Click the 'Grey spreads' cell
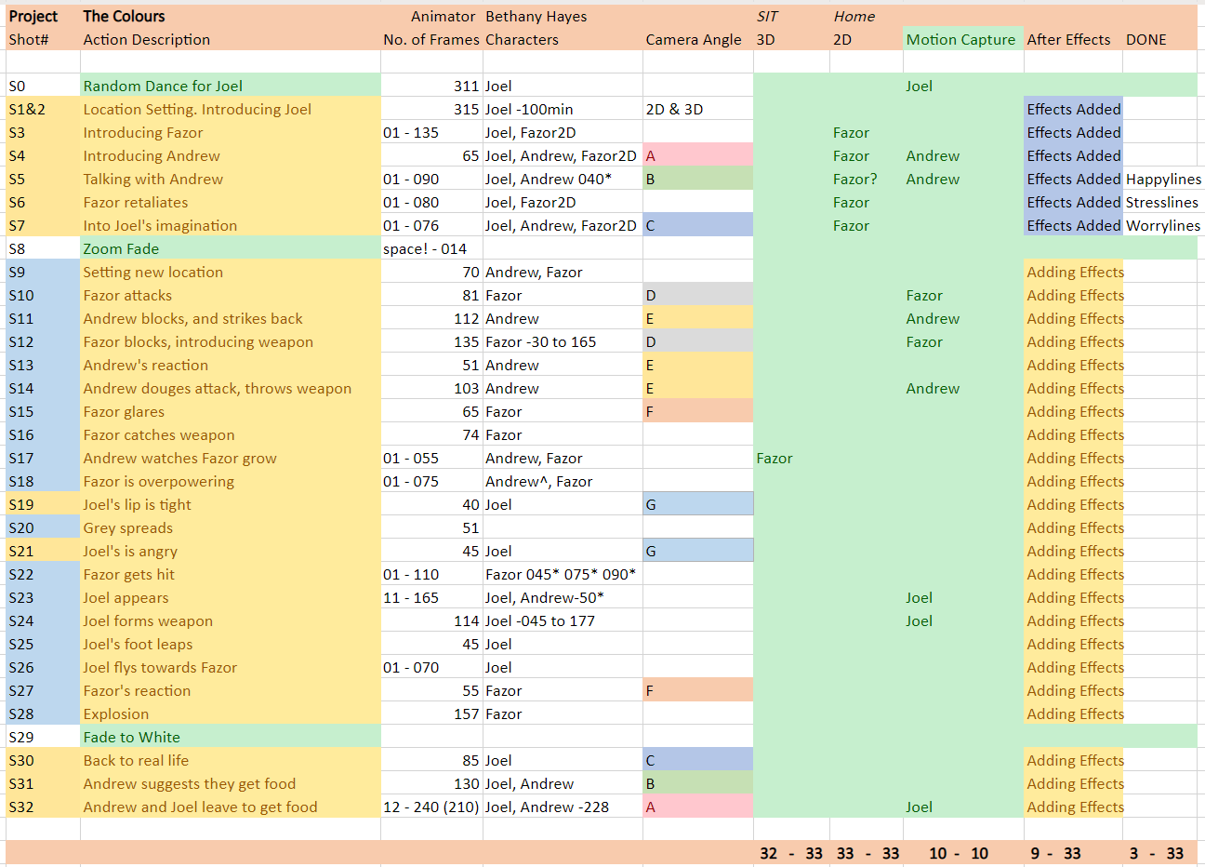Viewport: 1205px width, 867px height. coord(231,527)
